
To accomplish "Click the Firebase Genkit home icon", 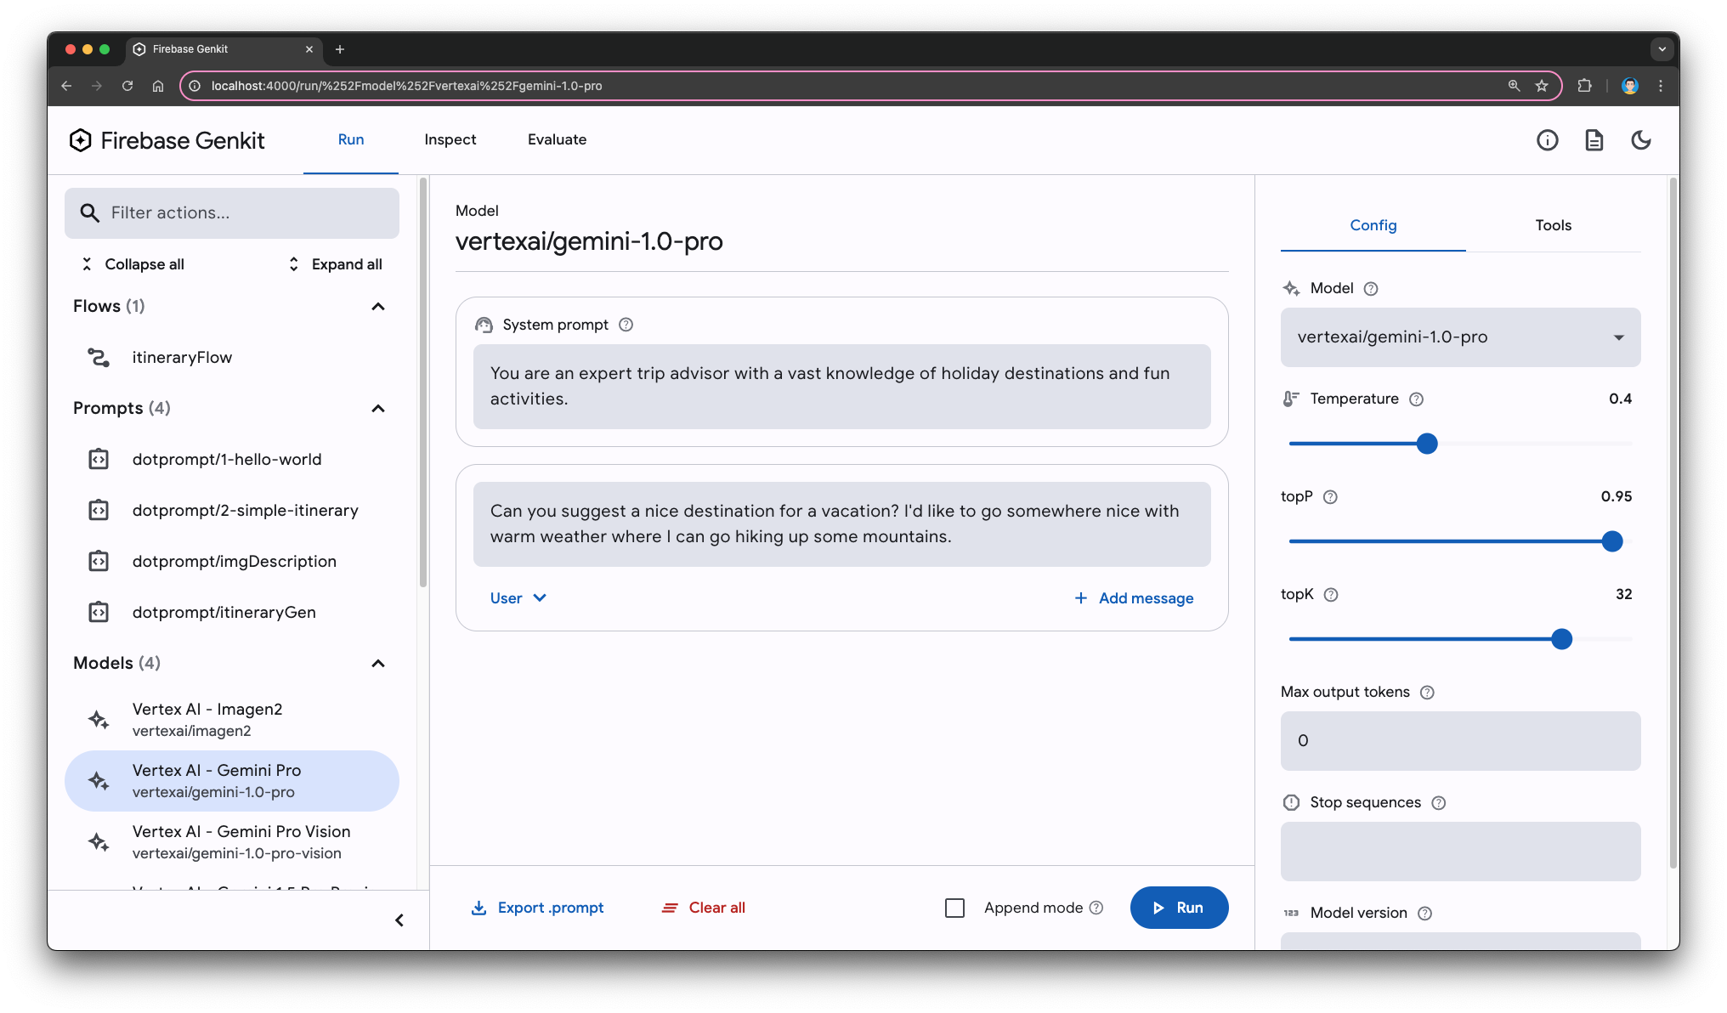I will point(81,140).
